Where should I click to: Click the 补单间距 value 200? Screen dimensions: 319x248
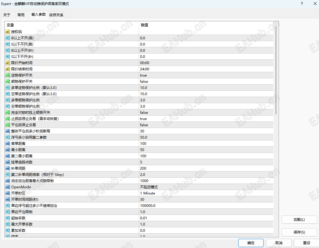(143, 168)
